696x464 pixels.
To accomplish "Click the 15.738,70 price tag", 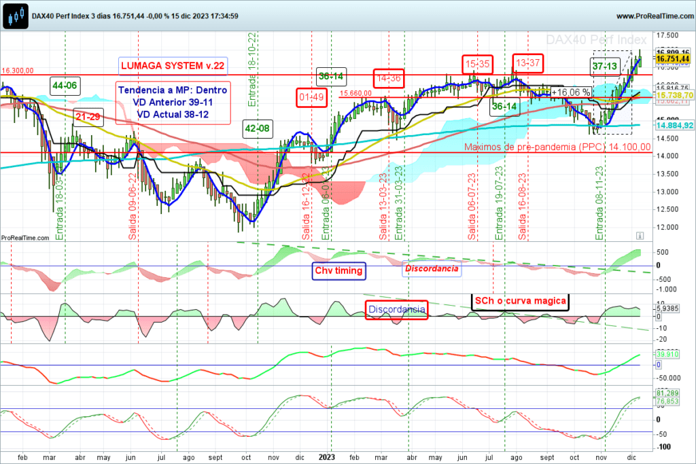I will (x=675, y=95).
